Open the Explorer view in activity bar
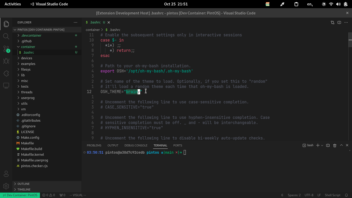 coord(6,24)
